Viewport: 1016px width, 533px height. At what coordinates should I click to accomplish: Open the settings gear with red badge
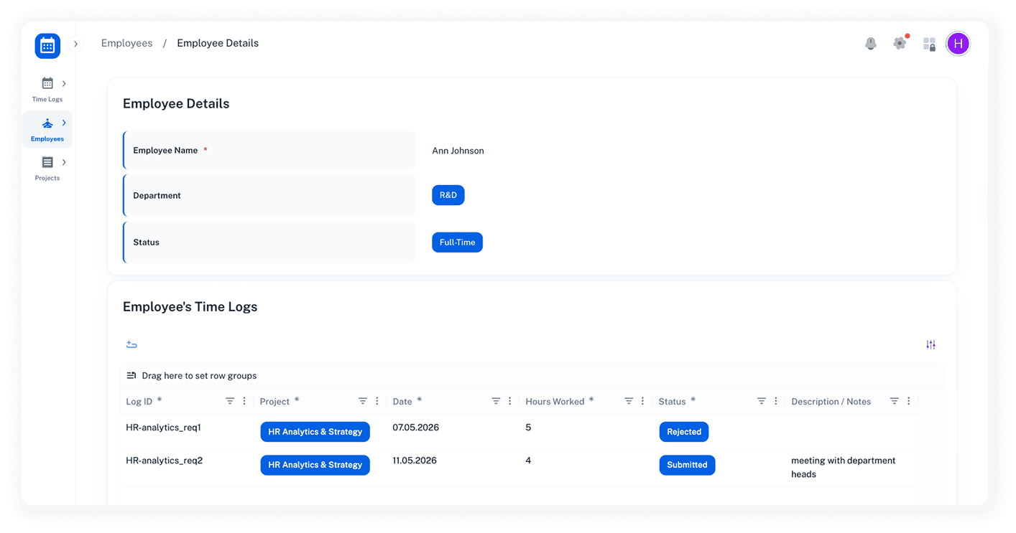click(900, 44)
